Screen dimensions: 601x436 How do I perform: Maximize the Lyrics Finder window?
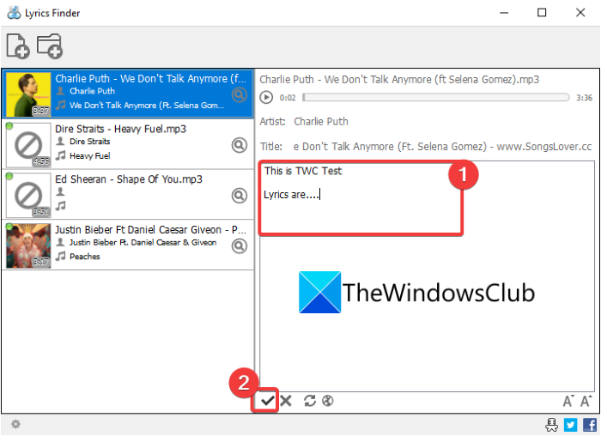(x=542, y=13)
